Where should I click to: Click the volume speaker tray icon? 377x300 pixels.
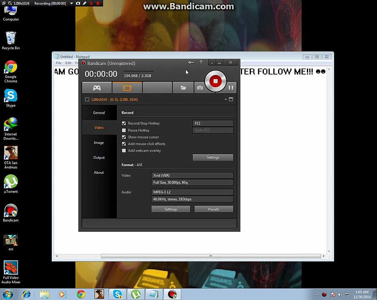[x=340, y=294]
